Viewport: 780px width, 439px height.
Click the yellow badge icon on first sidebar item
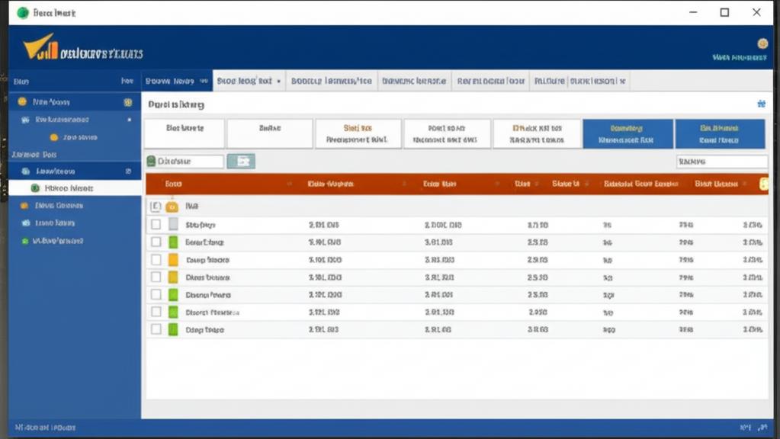point(128,102)
